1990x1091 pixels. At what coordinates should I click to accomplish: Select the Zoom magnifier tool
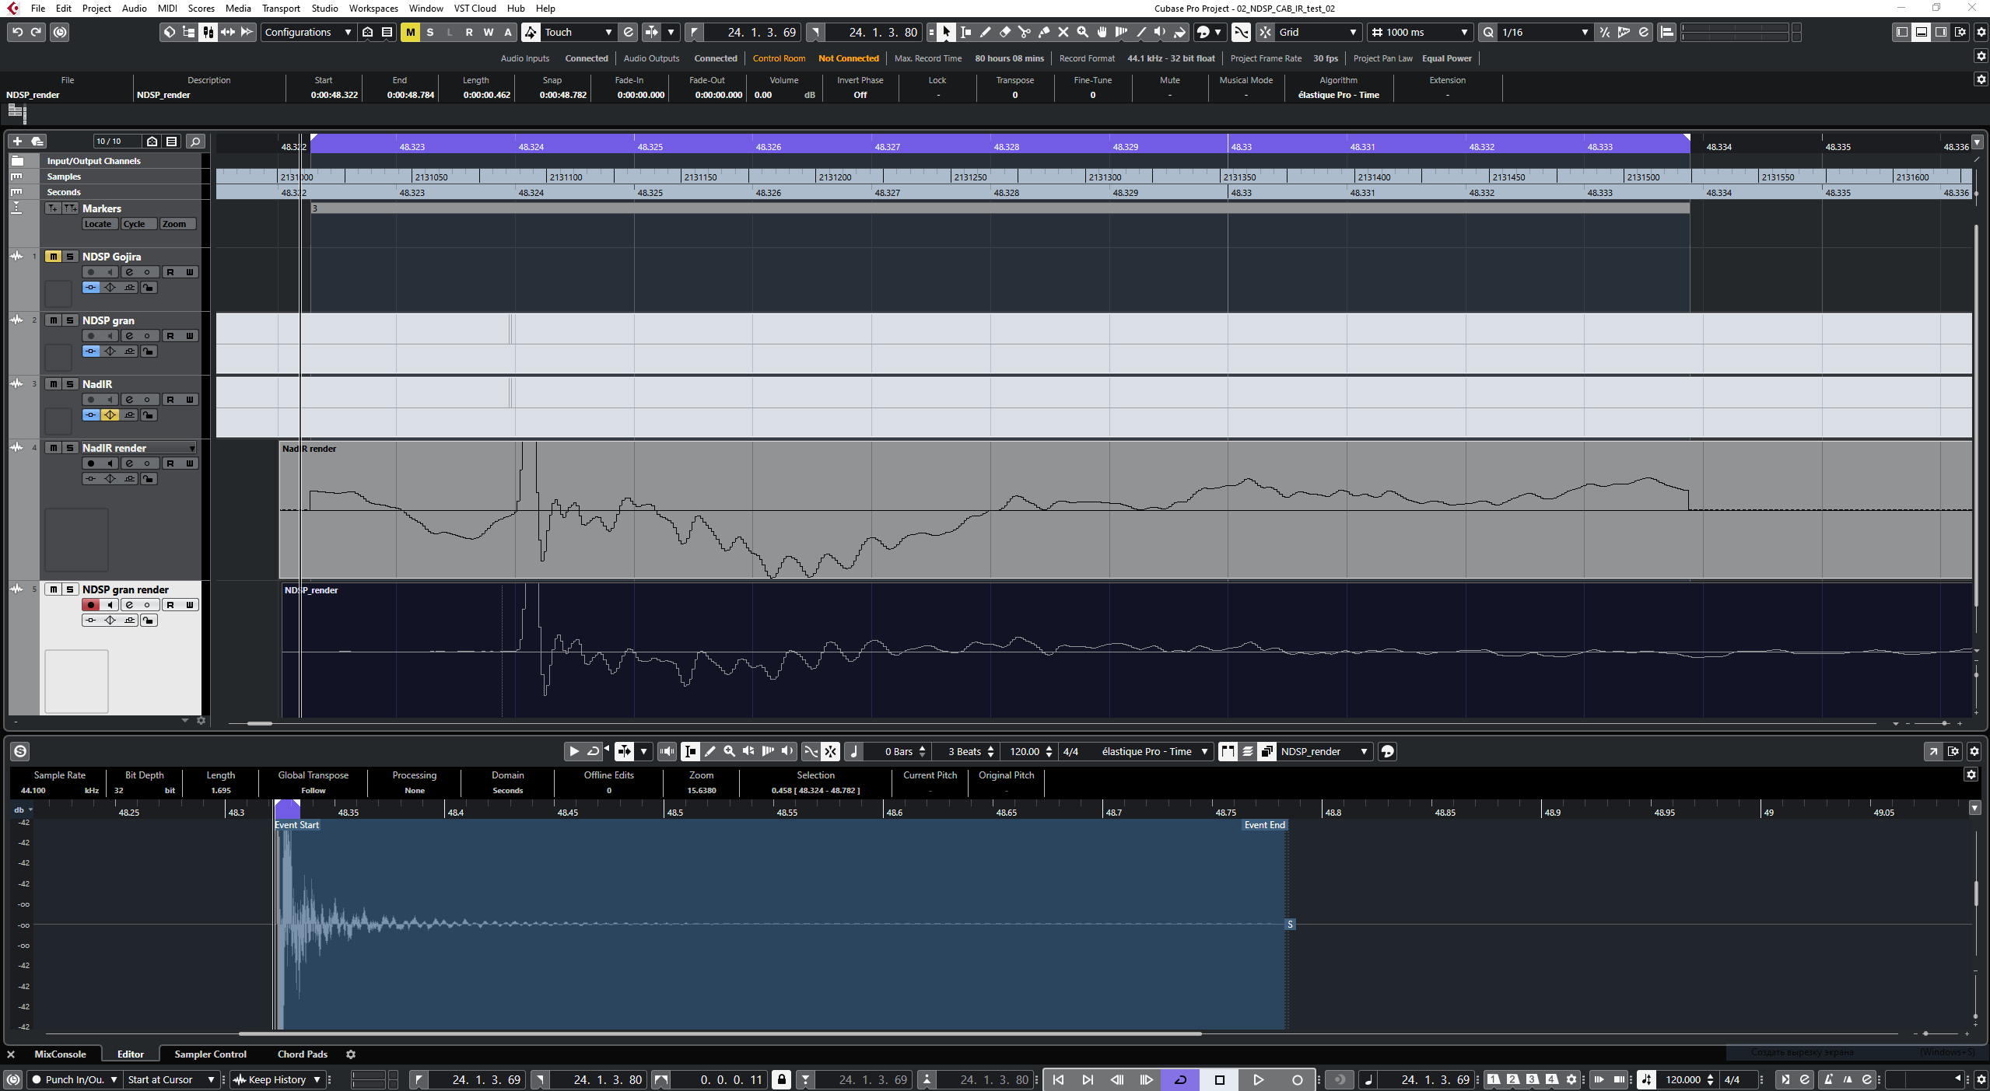(x=1082, y=32)
